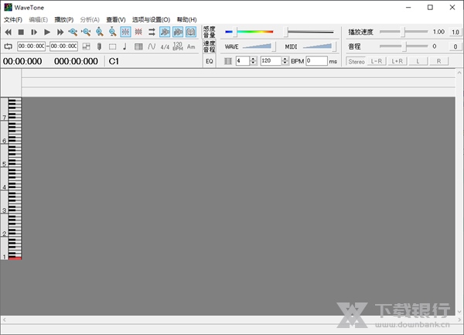
Task: Switch to the 感度音量 tab
Action: tap(210, 32)
